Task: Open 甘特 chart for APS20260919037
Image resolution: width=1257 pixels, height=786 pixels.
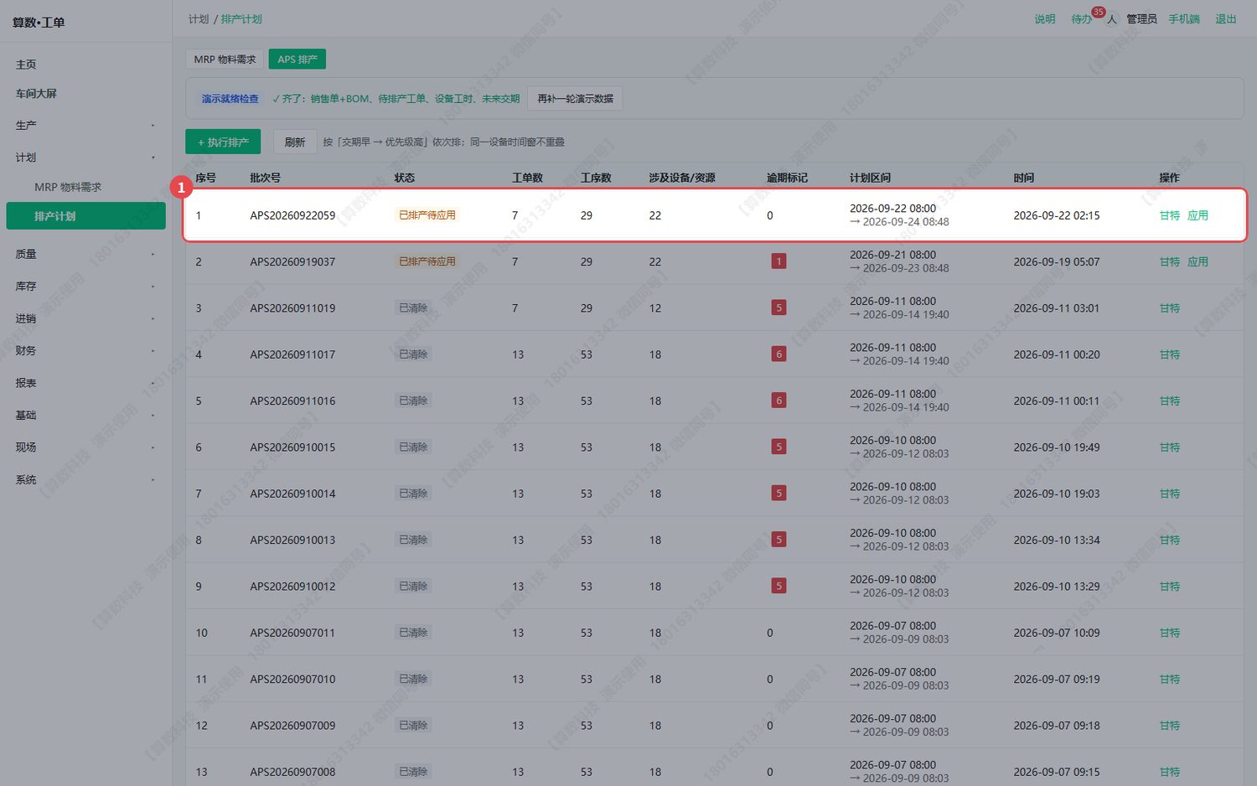Action: [1170, 261]
